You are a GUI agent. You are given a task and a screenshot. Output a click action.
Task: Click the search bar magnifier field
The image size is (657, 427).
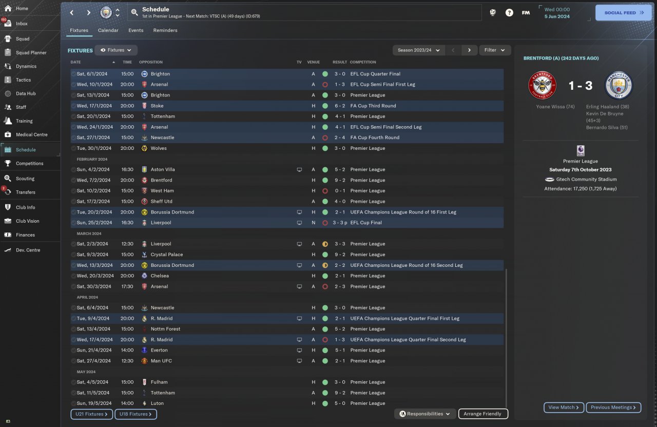click(x=304, y=13)
